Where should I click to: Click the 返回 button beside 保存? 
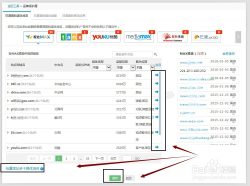pos(128,178)
